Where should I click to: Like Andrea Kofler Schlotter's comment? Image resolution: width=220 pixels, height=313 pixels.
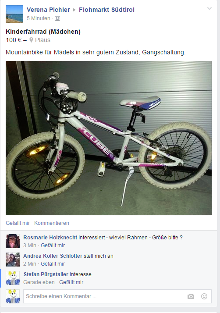53,264
